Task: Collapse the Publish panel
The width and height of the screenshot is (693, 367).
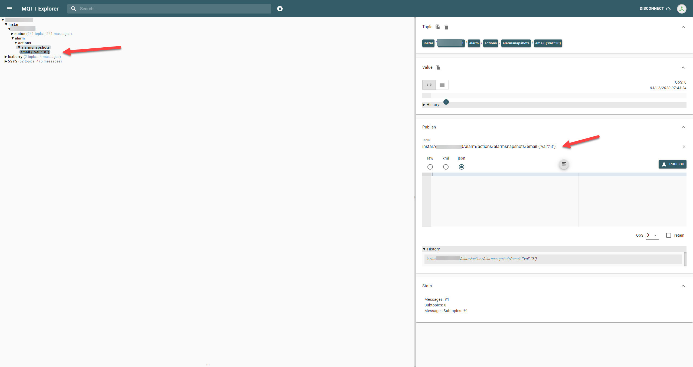Action: coord(683,127)
